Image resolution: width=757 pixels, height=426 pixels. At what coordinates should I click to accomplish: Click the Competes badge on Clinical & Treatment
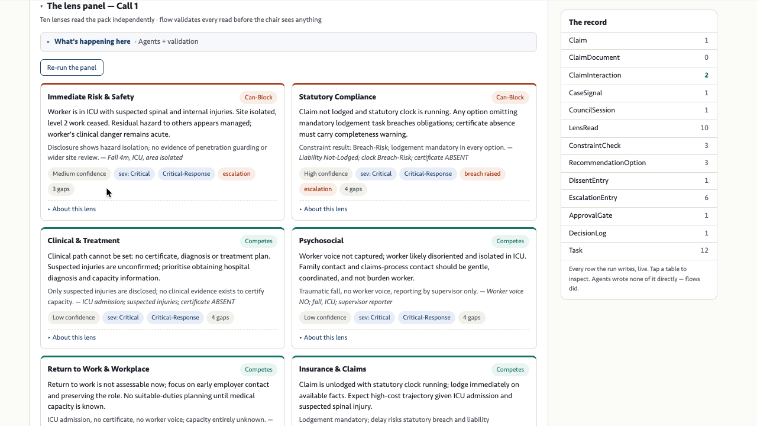[258, 241]
